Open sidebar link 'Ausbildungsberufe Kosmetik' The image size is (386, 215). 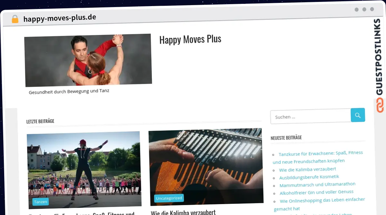click(309, 177)
